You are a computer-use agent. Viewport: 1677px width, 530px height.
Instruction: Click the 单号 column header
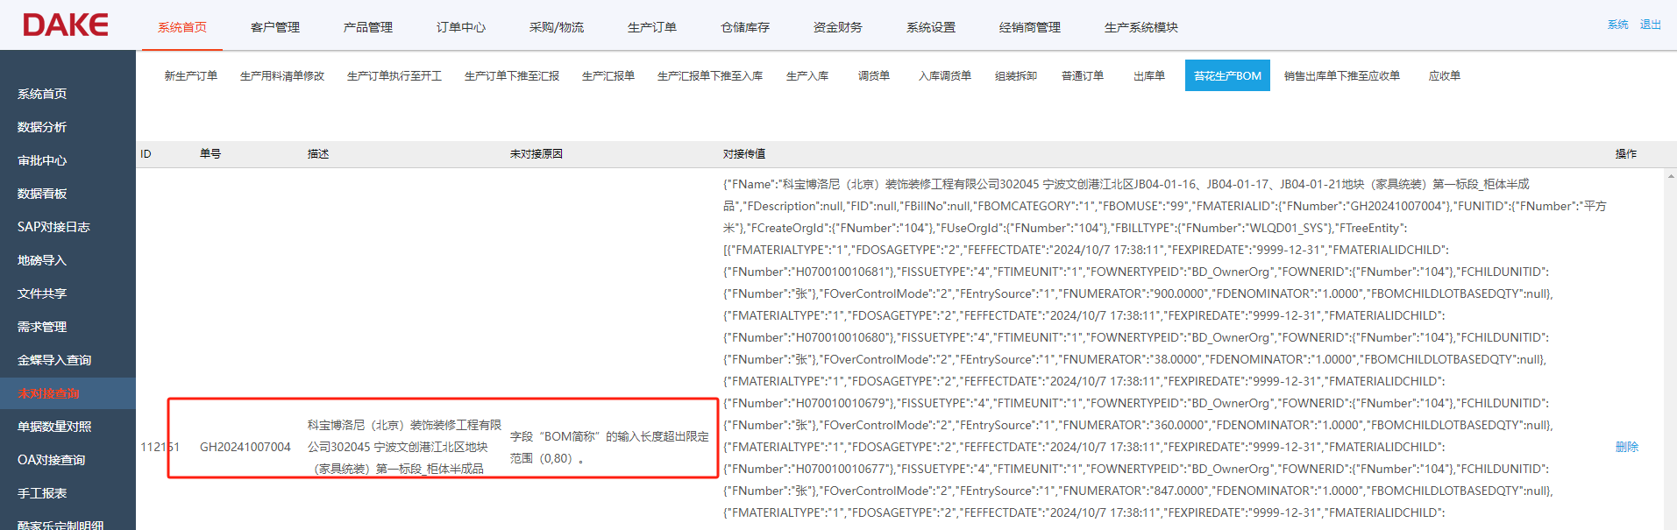(x=210, y=154)
